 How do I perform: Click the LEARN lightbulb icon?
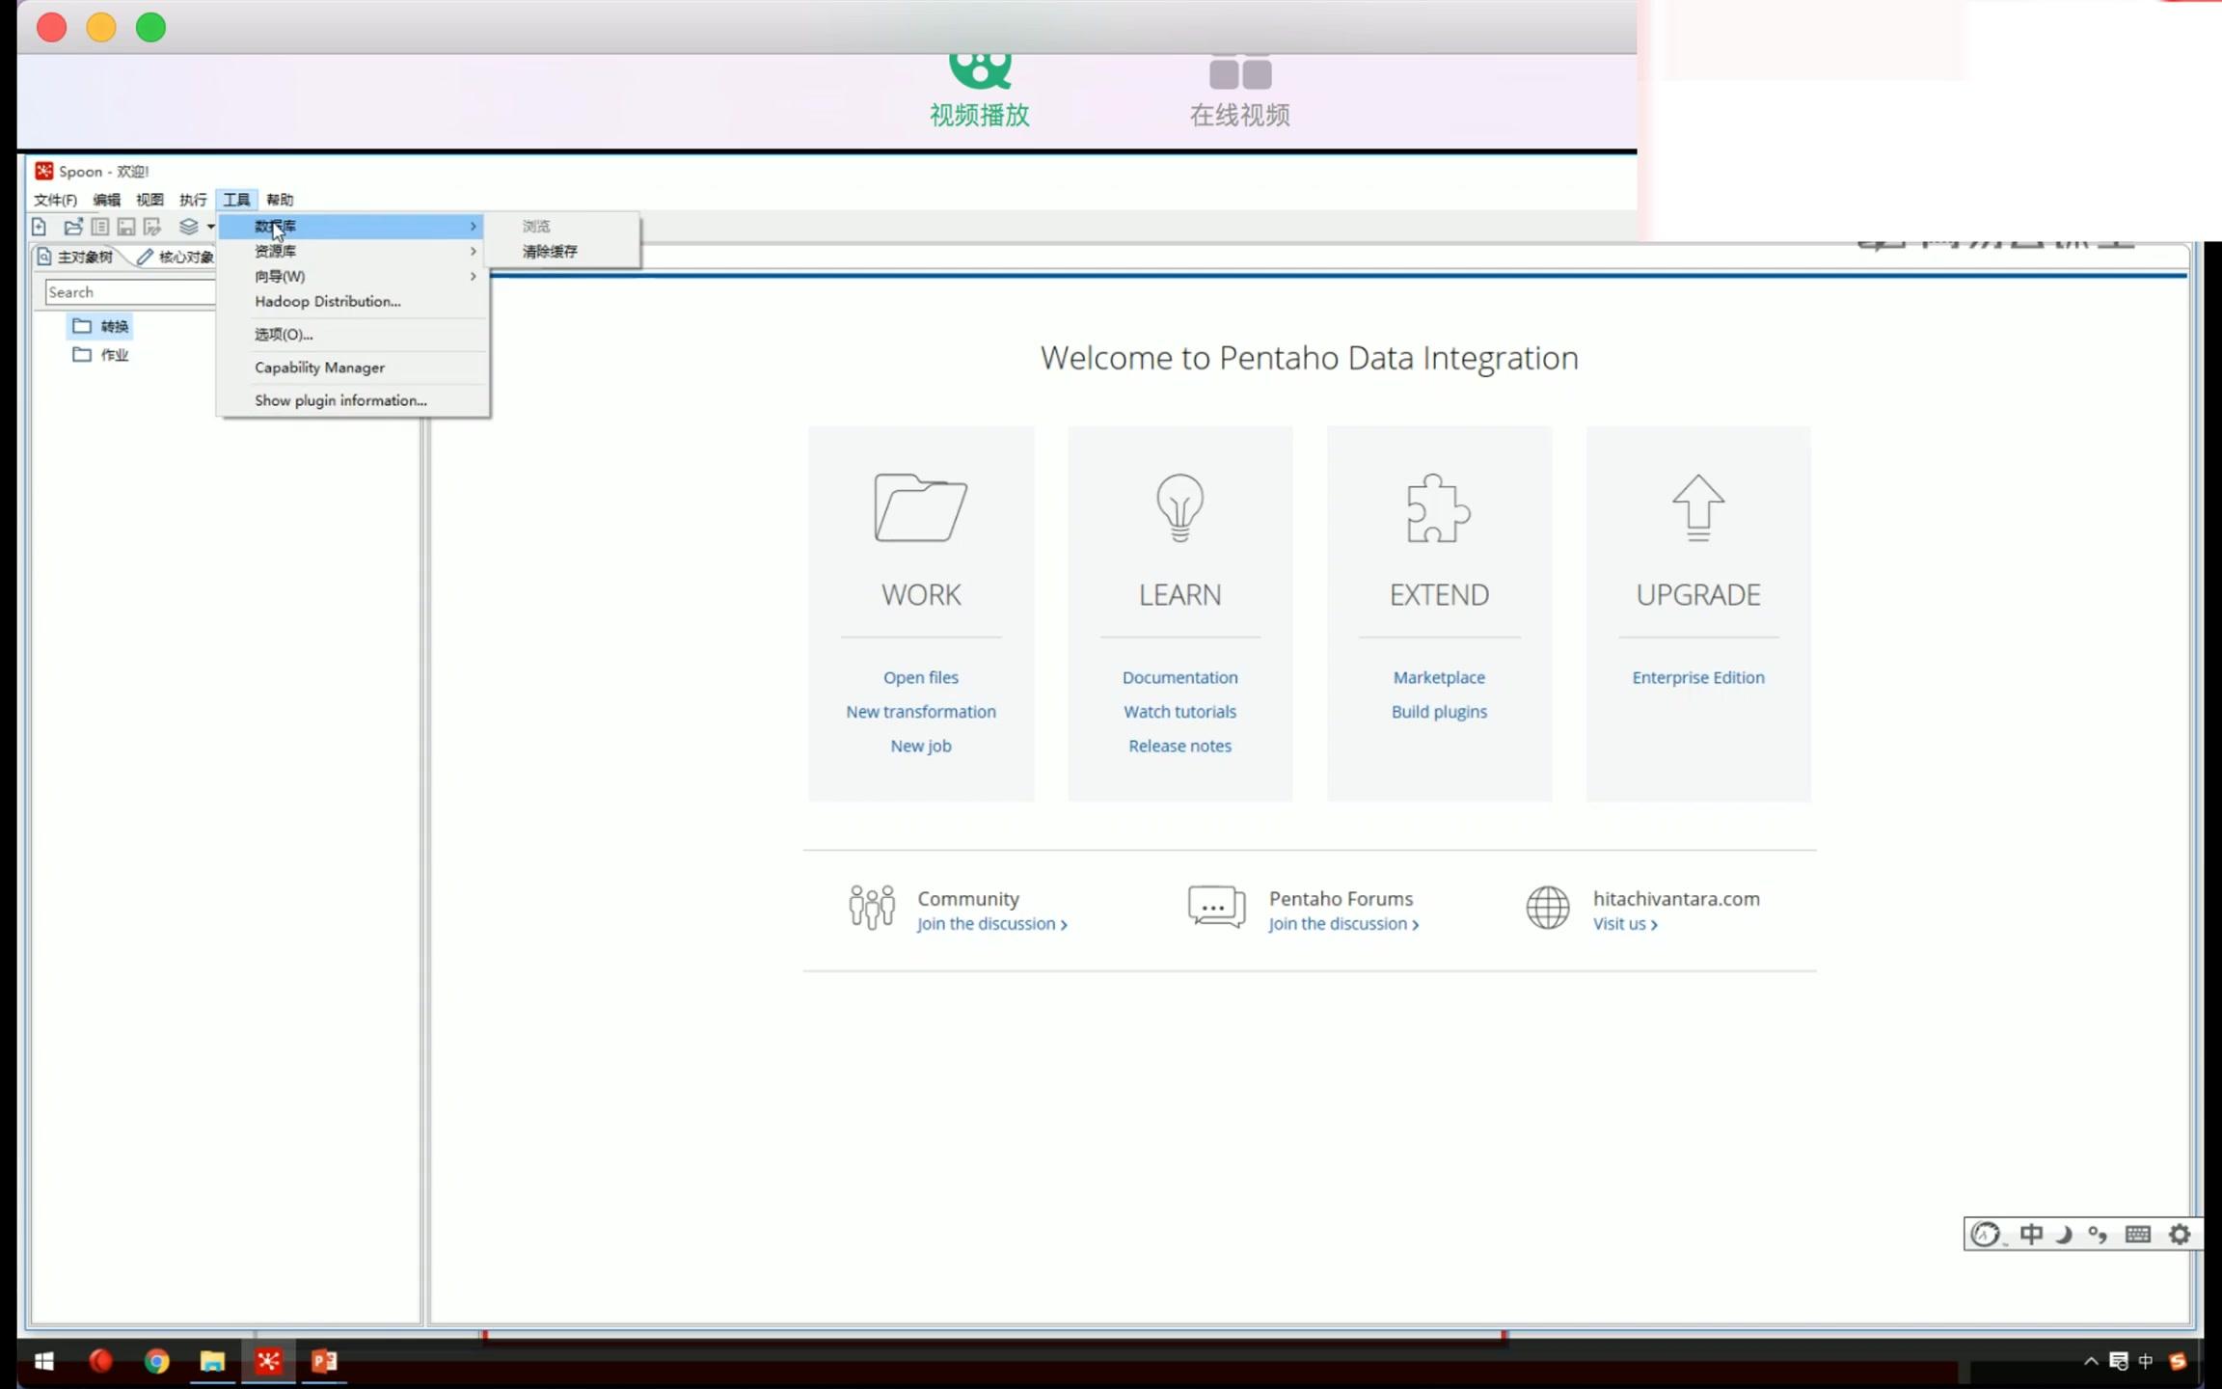[1179, 508]
